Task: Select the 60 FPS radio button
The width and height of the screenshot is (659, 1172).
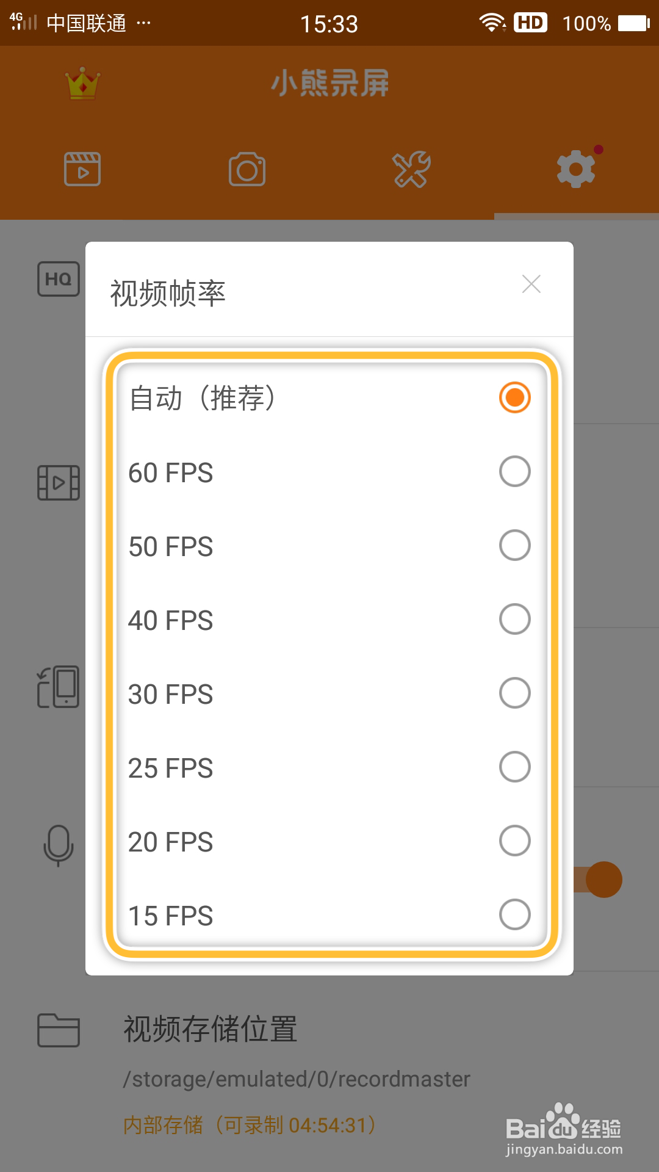Action: point(514,472)
